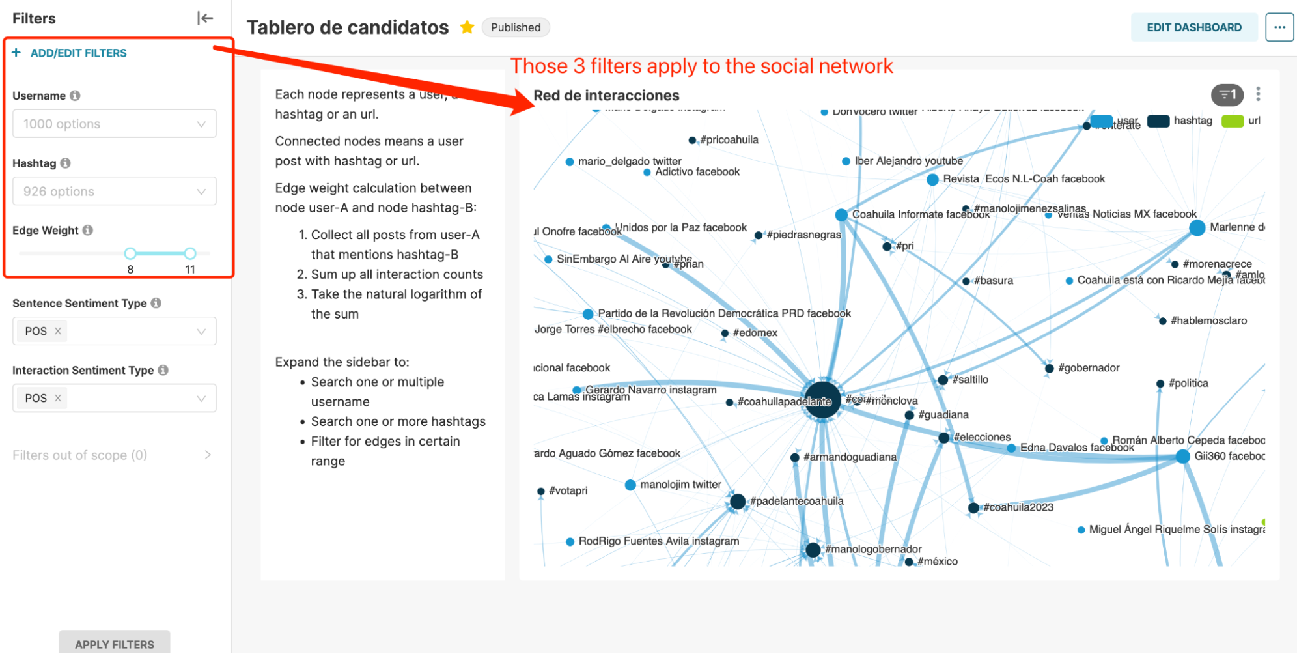Image resolution: width=1297 pixels, height=654 pixels.
Task: Click the Username info icon
Action: click(x=76, y=96)
